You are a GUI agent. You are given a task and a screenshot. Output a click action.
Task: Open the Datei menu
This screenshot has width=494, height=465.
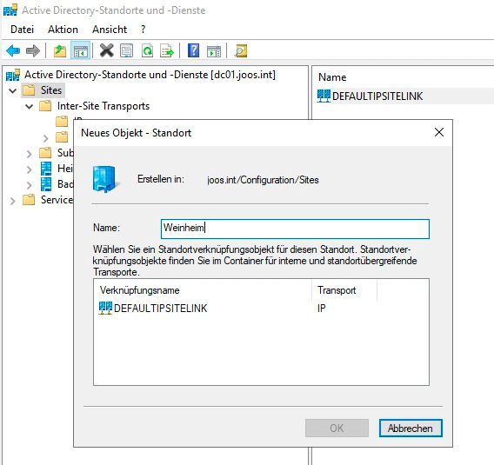22,30
